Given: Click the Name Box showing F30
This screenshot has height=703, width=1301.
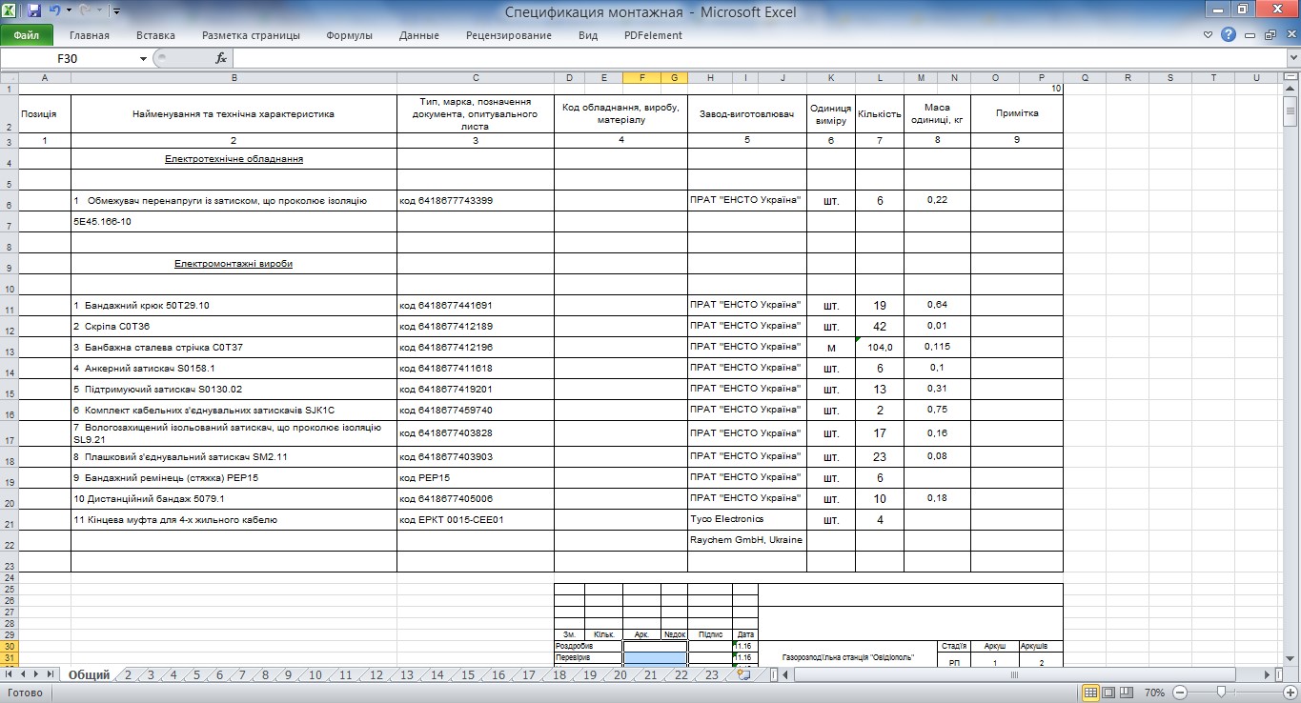Looking at the screenshot, I should coord(69,58).
